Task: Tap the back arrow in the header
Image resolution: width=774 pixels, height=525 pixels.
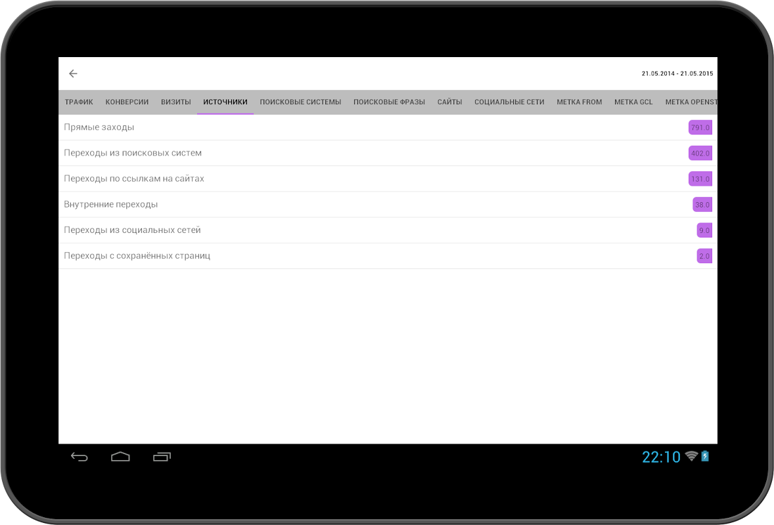Action: pyautogui.click(x=73, y=73)
